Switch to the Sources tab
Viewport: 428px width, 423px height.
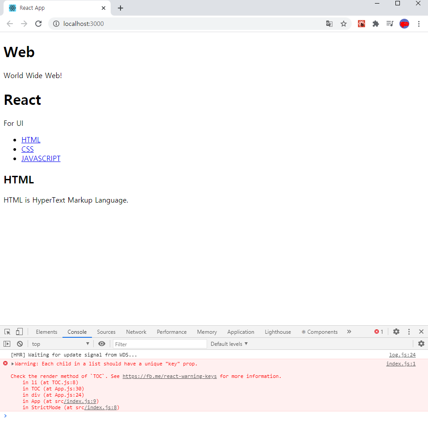106,332
